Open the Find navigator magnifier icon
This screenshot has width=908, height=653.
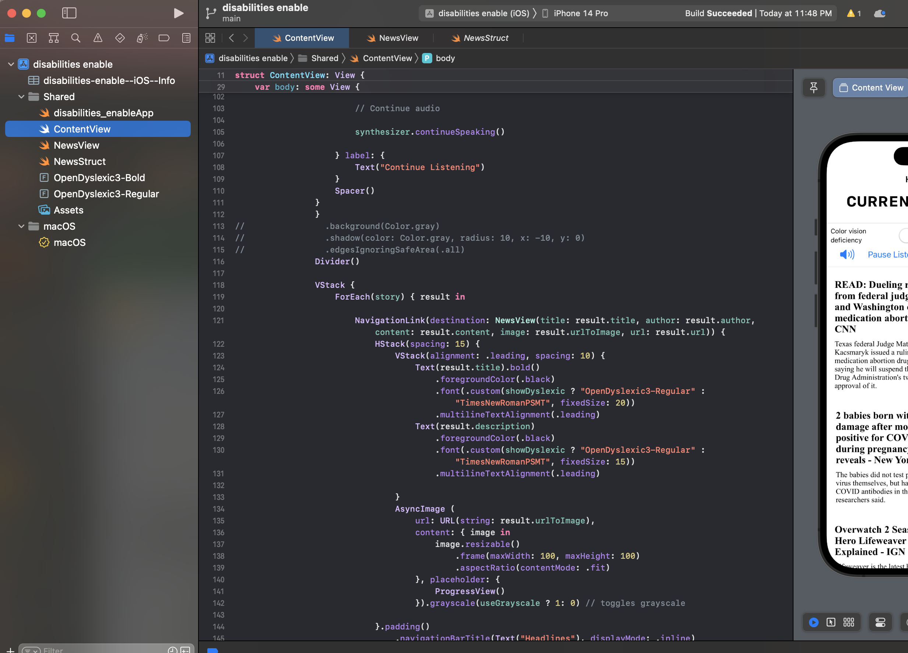[76, 38]
